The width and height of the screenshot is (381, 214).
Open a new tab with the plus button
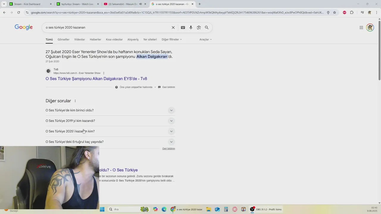(x=199, y=4)
